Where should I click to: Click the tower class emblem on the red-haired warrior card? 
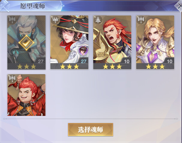tap(98, 20)
